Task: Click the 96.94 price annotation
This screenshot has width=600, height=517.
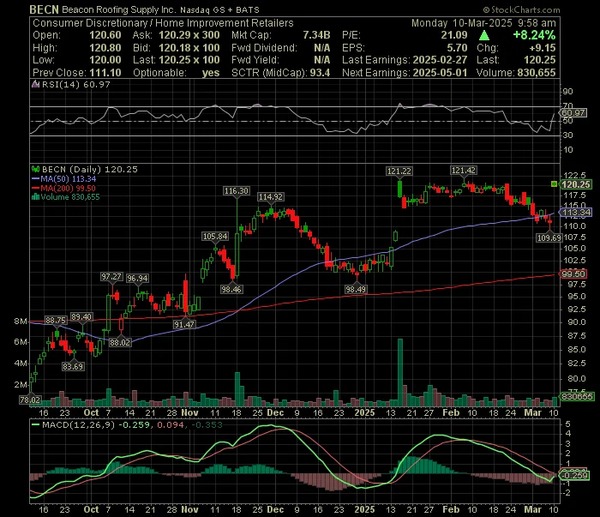Action: (x=137, y=278)
